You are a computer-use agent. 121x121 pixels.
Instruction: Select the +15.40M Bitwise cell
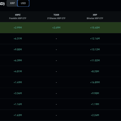[x=95, y=28]
